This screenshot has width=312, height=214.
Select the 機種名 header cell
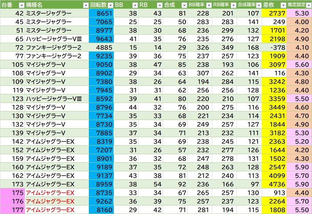click(57, 5)
